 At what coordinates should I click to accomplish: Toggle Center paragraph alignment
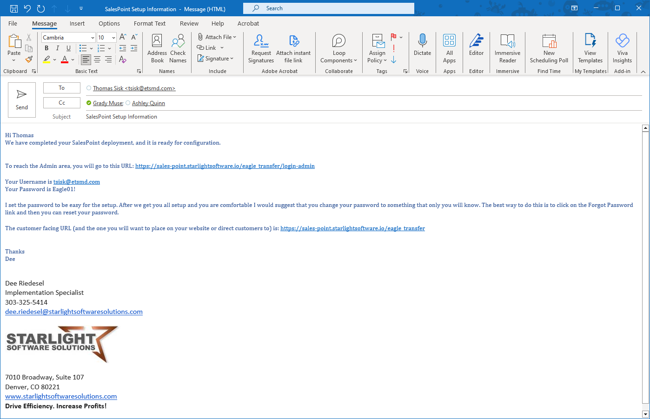(x=97, y=60)
